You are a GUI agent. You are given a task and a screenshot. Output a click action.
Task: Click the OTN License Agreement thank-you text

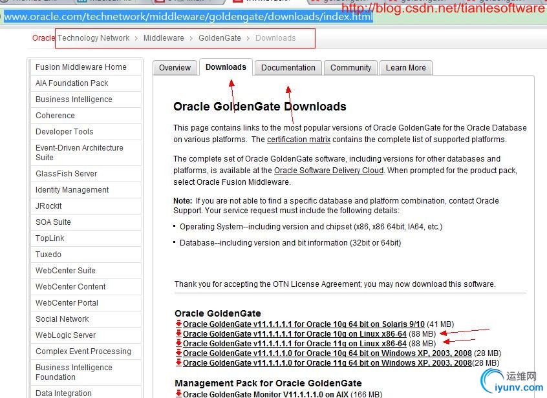pos(335,284)
